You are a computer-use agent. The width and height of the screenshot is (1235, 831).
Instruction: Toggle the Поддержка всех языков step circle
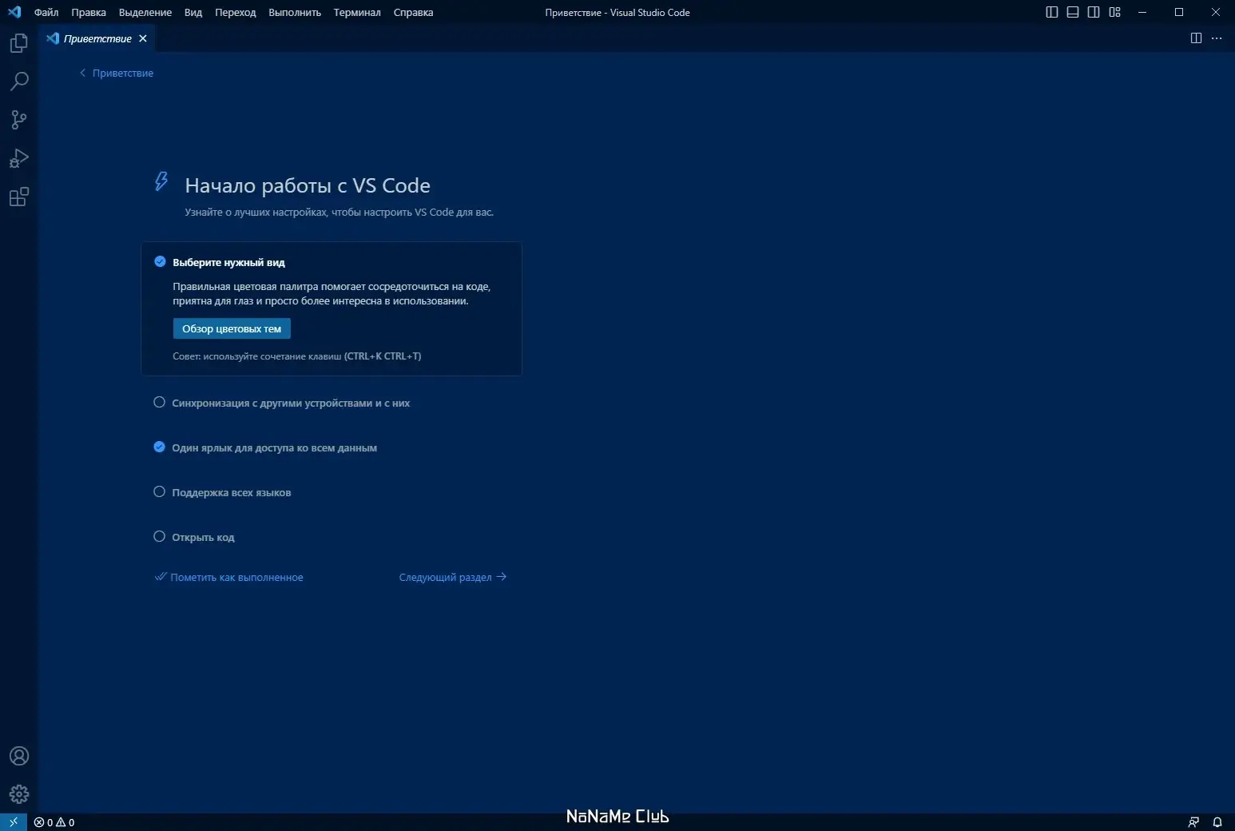[159, 491]
